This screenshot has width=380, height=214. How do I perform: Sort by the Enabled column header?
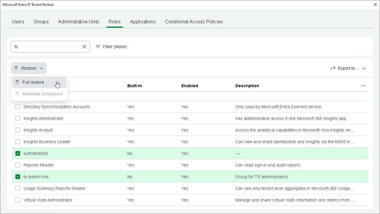point(190,86)
